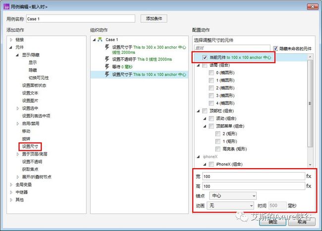Collapse the 显示/隐藏 node

click(17, 55)
